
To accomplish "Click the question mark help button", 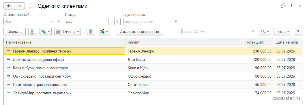I will [x=298, y=31].
